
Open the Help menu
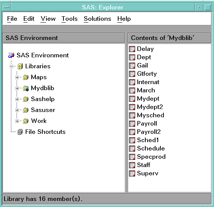pos(124,19)
